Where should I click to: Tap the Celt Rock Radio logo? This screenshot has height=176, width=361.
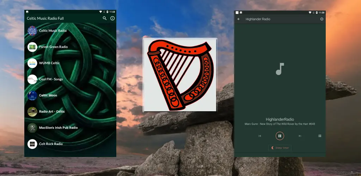click(32, 144)
